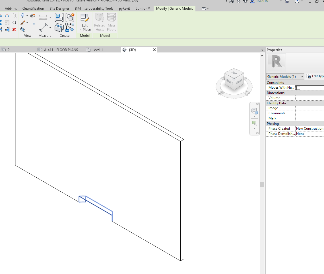
Task: Open the Generic Models type selector dropdown
Action: [301, 76]
